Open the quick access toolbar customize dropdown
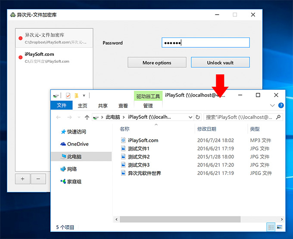This screenshot has width=293, height=239. 84,95
